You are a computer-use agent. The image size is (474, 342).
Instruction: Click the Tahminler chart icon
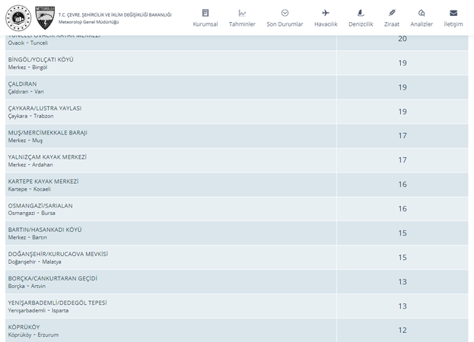pyautogui.click(x=242, y=13)
